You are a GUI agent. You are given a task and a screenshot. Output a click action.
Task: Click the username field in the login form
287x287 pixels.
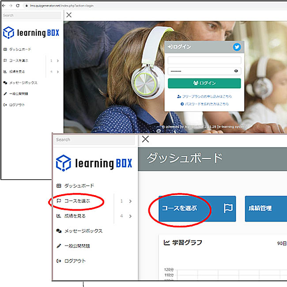pyautogui.click(x=204, y=60)
